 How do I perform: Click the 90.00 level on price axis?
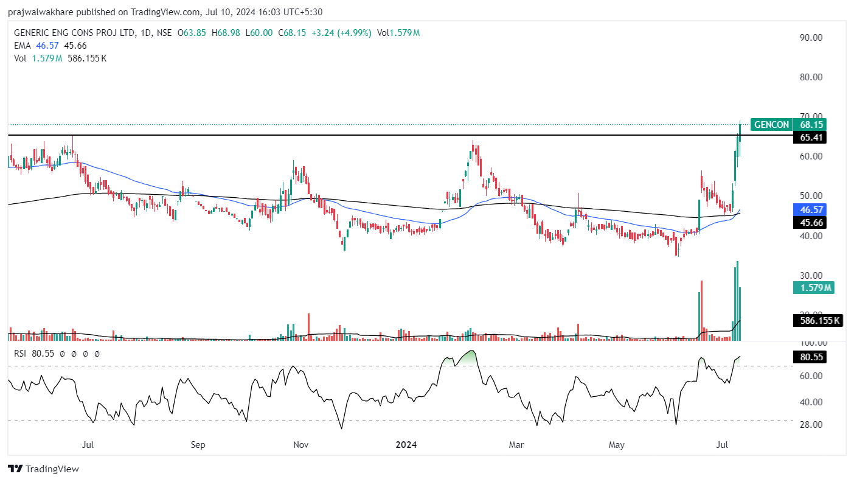(810, 37)
